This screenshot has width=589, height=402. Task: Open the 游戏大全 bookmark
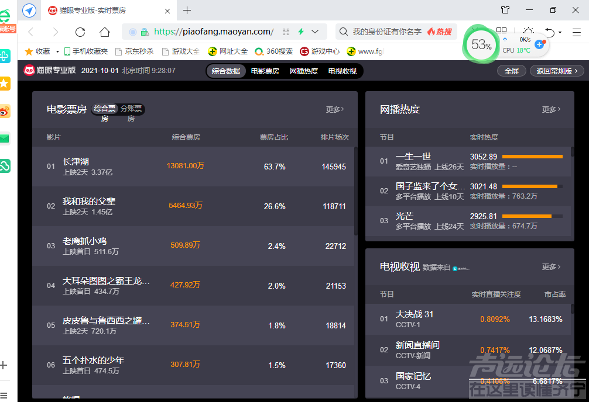coord(181,51)
